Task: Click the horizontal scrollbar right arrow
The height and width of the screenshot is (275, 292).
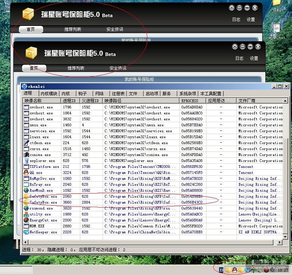Action: [279, 242]
